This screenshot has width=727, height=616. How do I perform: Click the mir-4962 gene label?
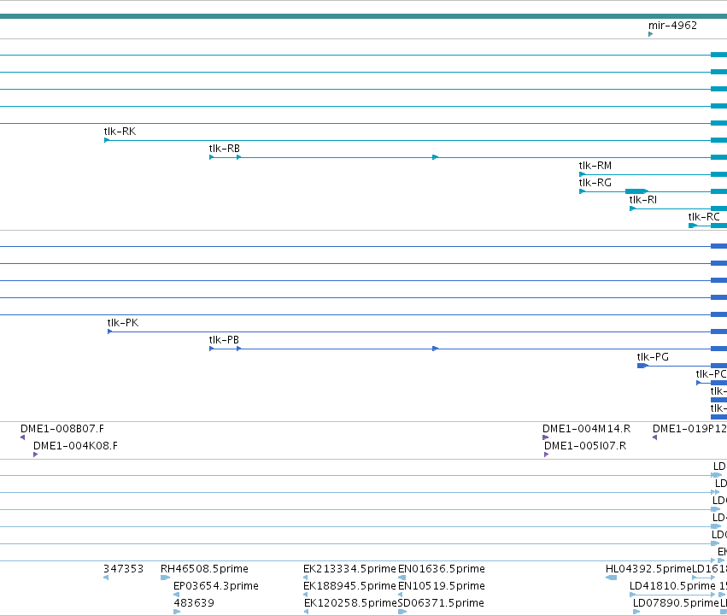(x=672, y=26)
